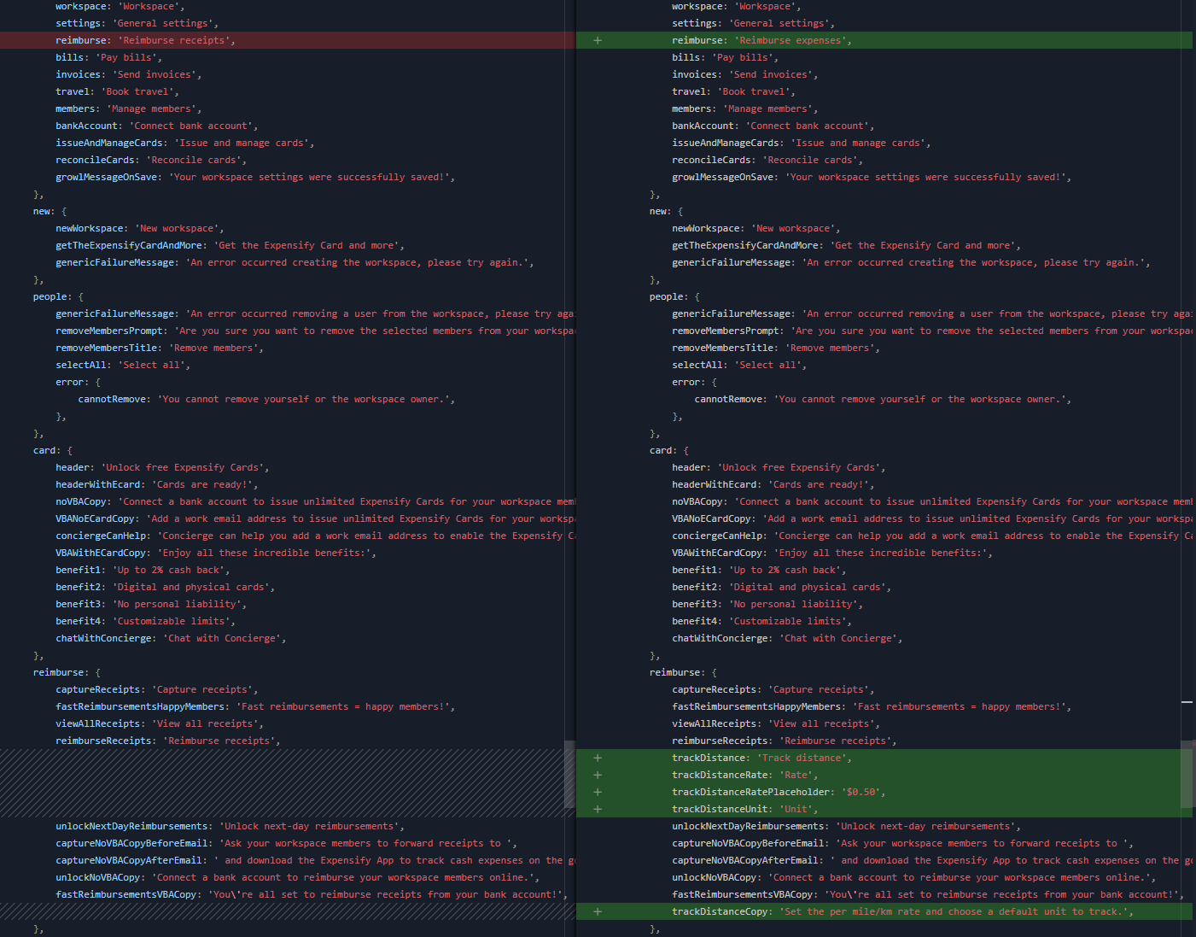Click 'card: {' in the left pane
Screen dimensions: 1196x937
[53, 450]
